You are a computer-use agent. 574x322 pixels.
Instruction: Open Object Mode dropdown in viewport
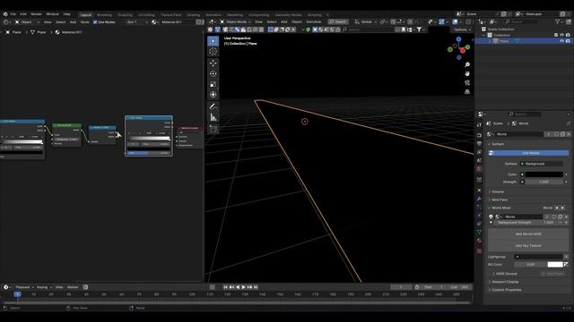tap(235, 21)
